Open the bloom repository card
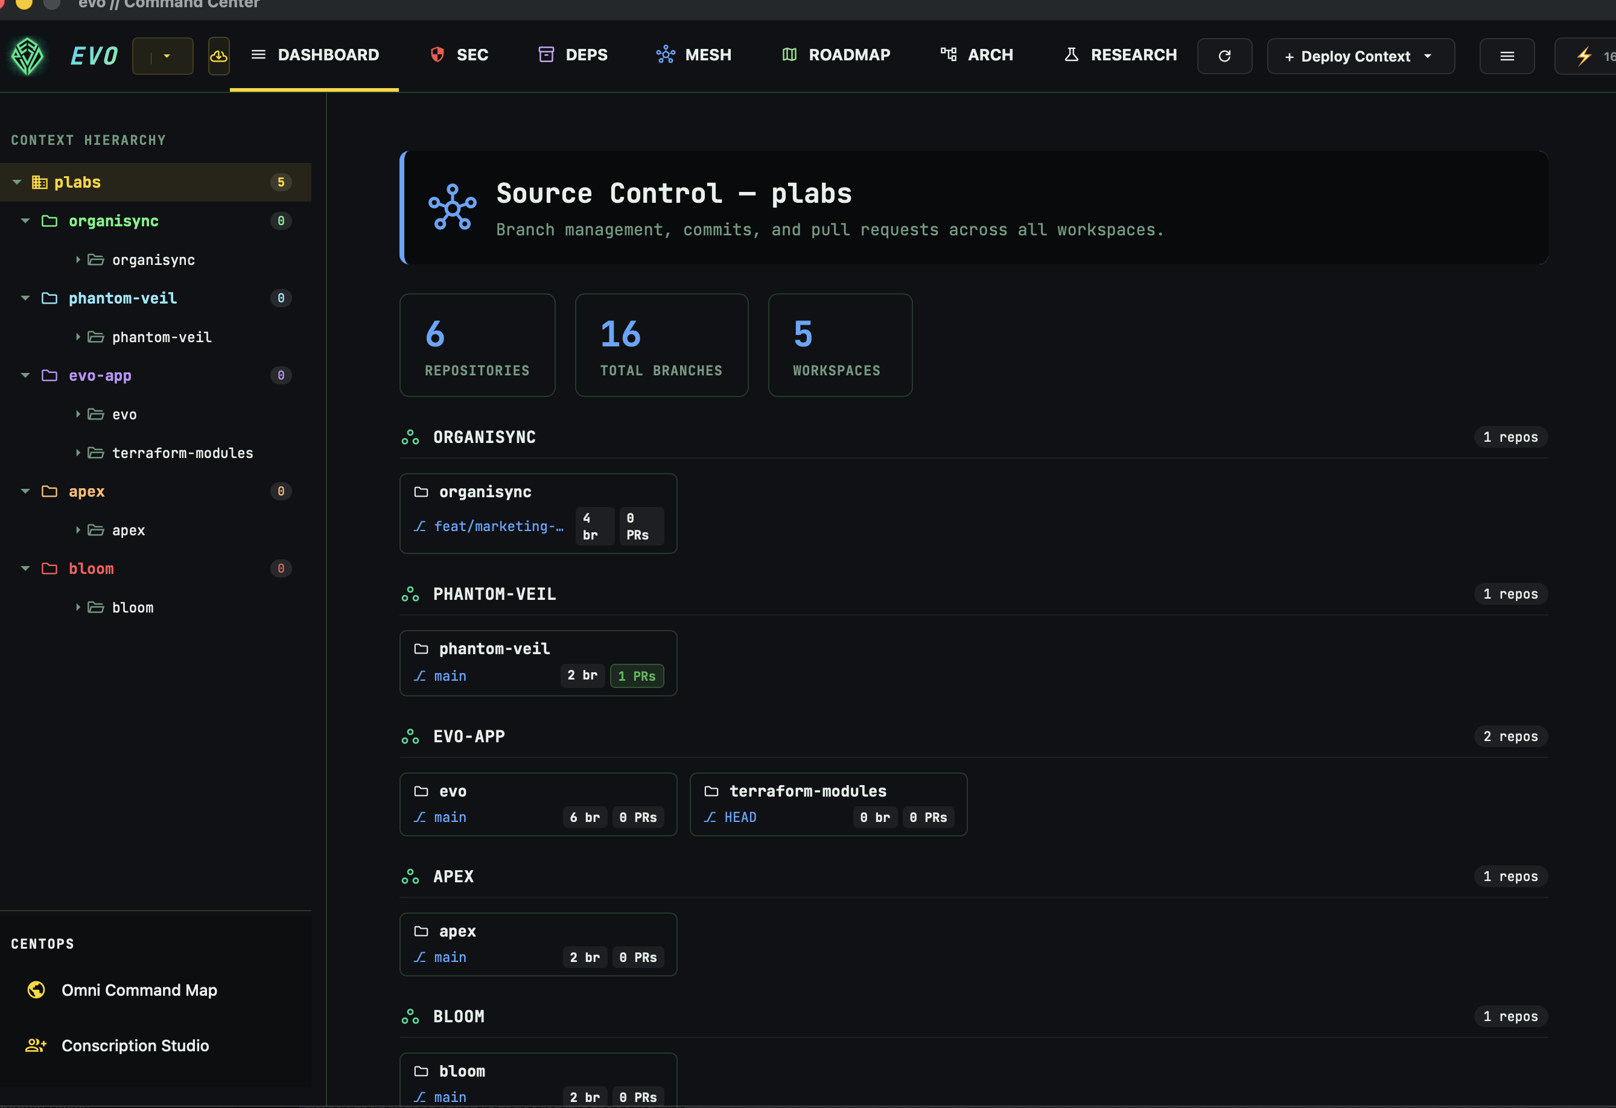The image size is (1616, 1108). point(538,1080)
